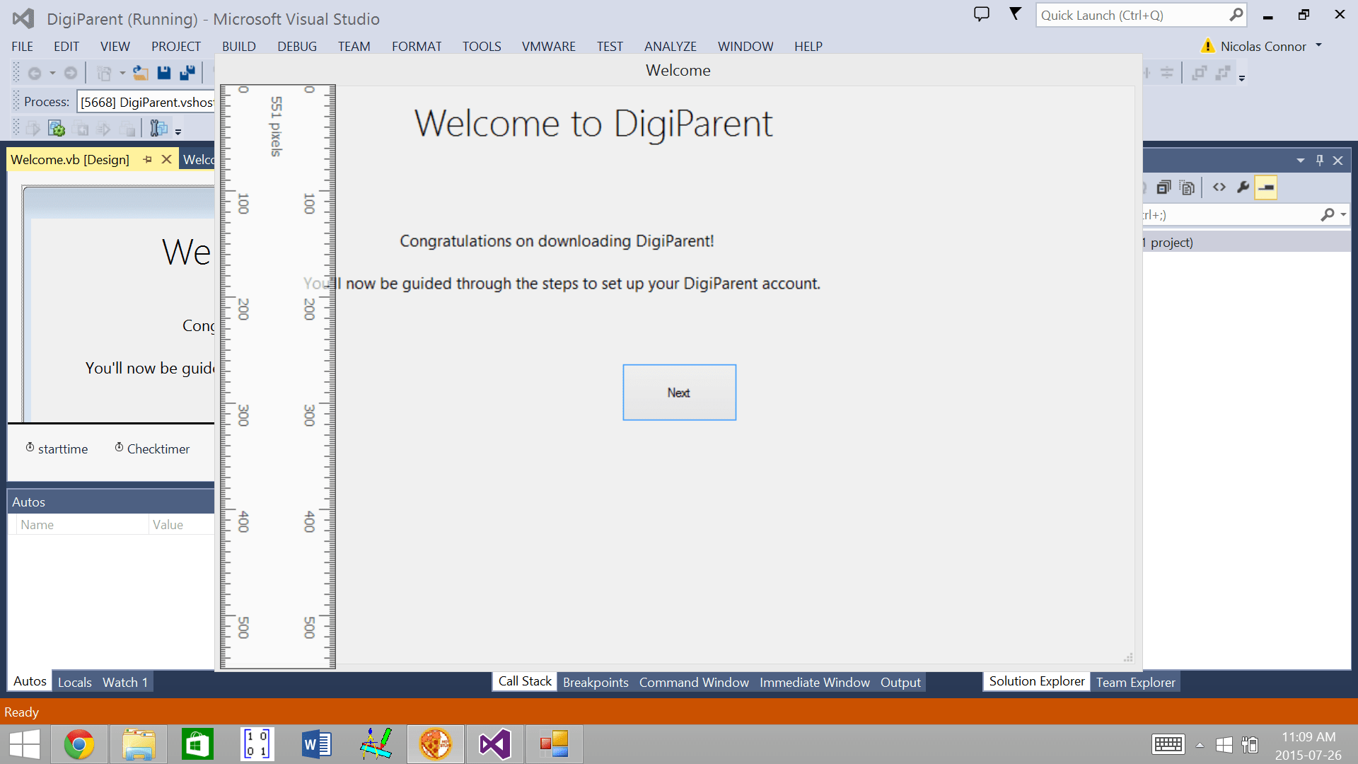Click the Quick Launch search field
Viewport: 1358px width, 764px height.
pyautogui.click(x=1132, y=16)
